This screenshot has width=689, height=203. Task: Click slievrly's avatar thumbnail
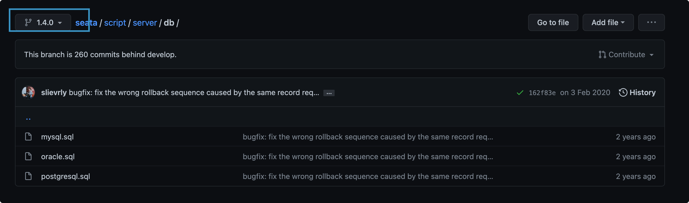[28, 92]
